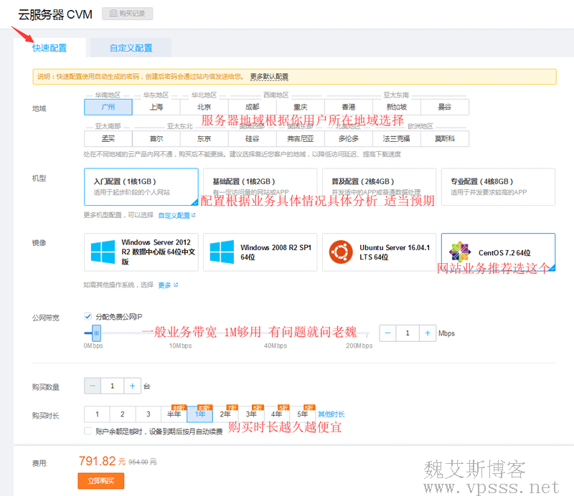574x496 pixels.
Task: Pick the CentOS 7.2 64位 image
Action: (x=498, y=252)
